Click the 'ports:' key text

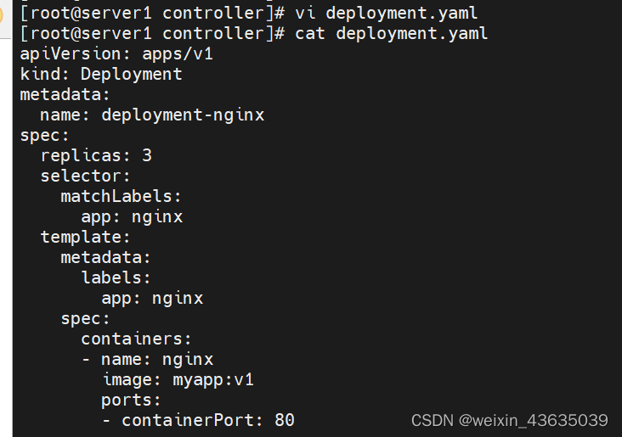pos(131,401)
